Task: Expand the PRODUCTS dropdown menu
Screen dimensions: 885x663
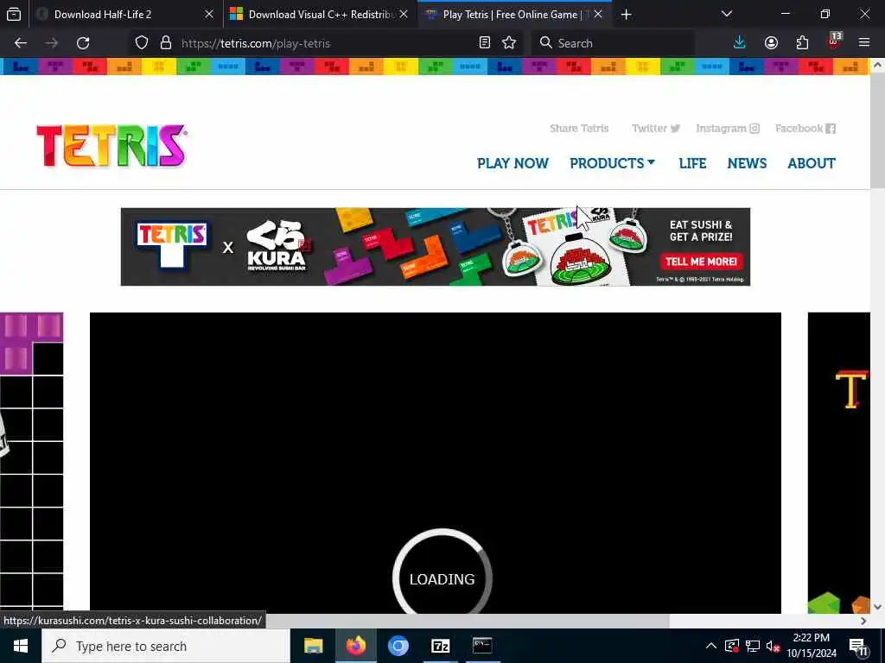Action: [x=613, y=163]
